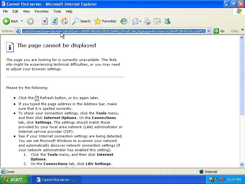The height and width of the screenshot is (184, 245).
Task: Open the Windows Start button
Action: [x=14, y=179]
